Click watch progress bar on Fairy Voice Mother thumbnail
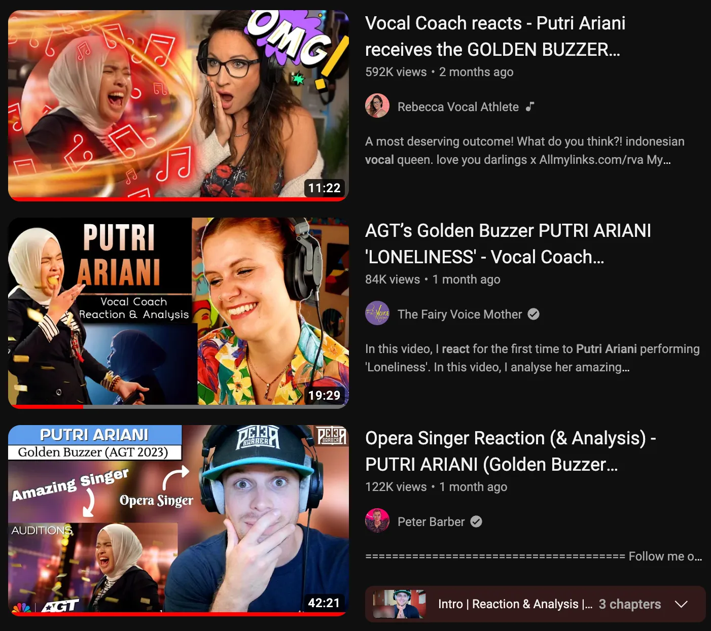Screen dimensions: 711x631 [179, 406]
